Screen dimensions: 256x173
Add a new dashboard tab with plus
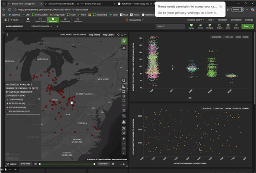click(57, 26)
